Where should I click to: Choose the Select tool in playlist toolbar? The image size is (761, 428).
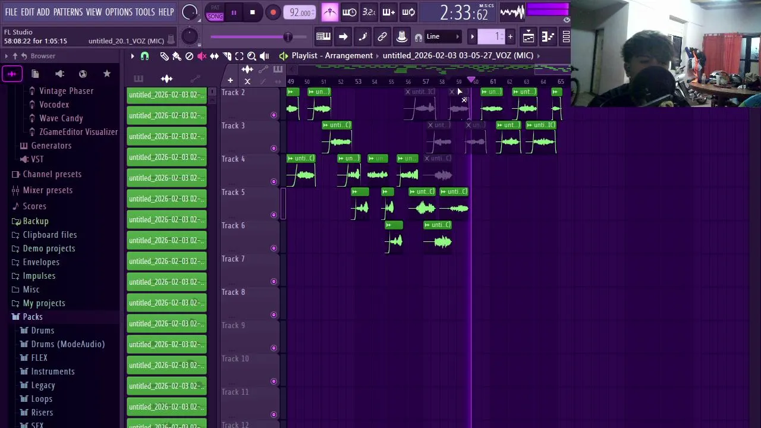[x=239, y=56]
